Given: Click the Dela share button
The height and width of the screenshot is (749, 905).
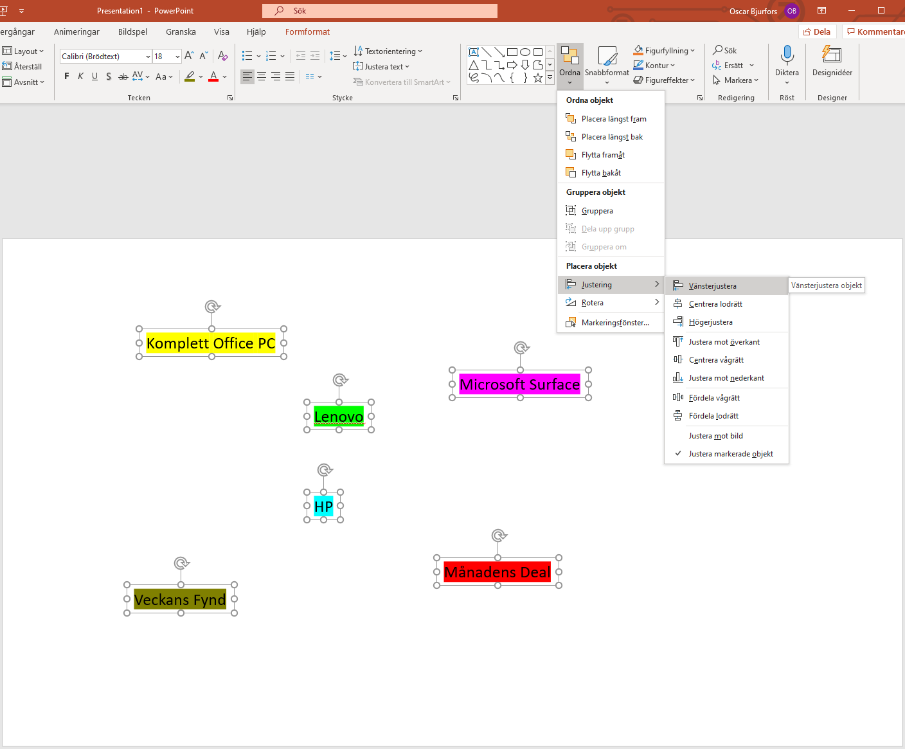Looking at the screenshot, I should pos(817,32).
